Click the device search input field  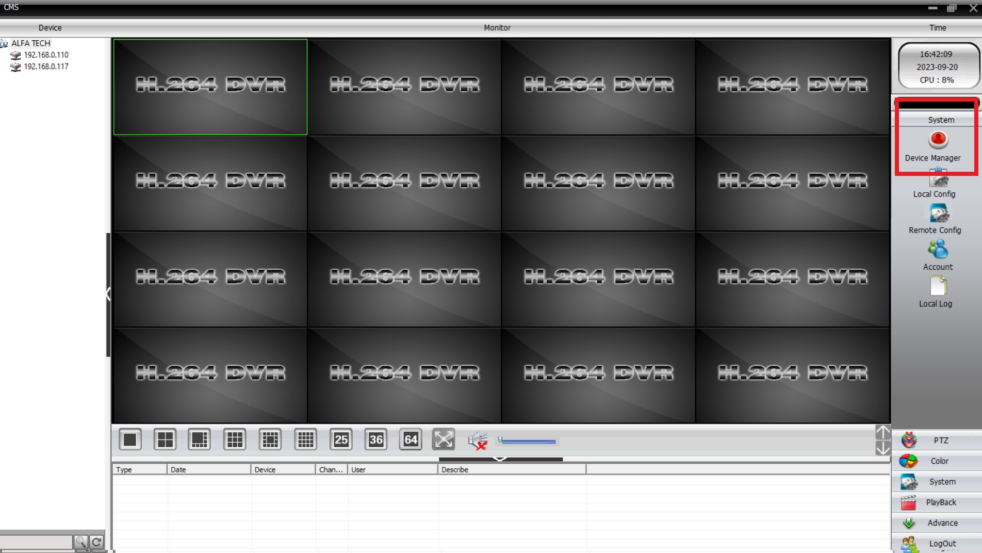pos(36,542)
